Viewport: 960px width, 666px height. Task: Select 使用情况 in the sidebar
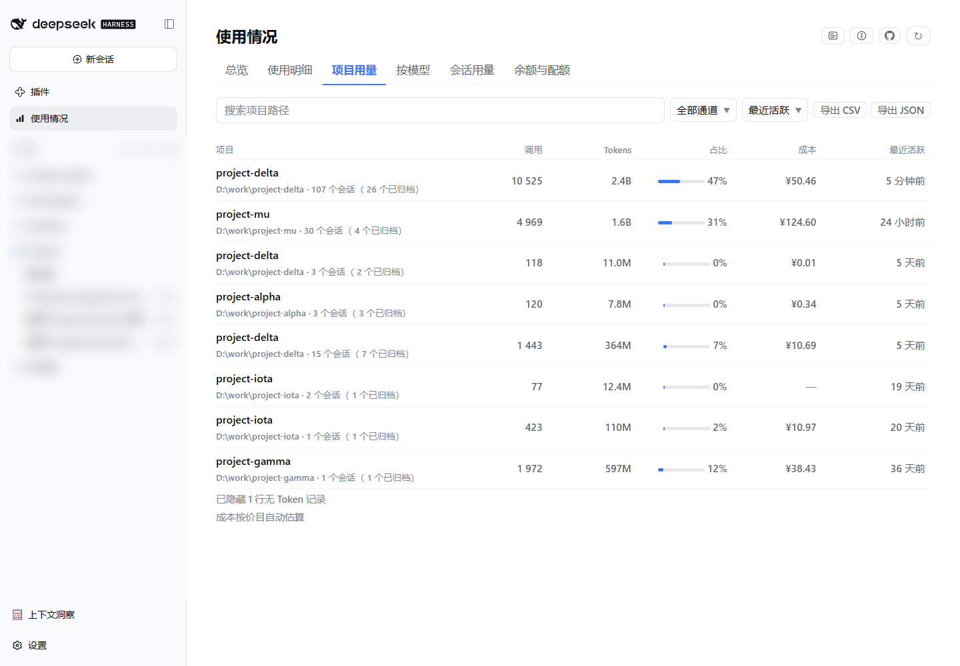click(93, 119)
